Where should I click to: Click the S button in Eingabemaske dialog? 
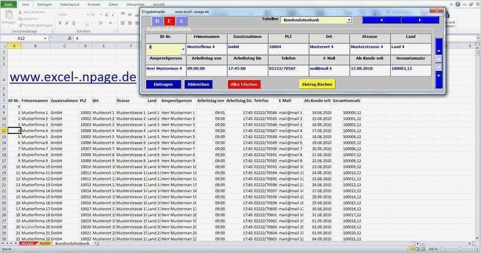[182, 21]
